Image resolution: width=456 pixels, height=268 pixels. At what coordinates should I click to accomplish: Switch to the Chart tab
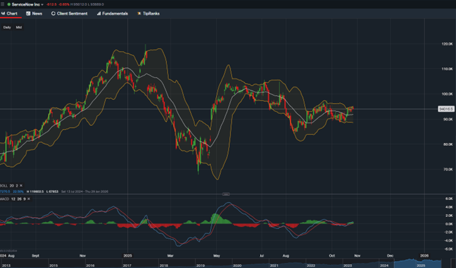click(9, 13)
